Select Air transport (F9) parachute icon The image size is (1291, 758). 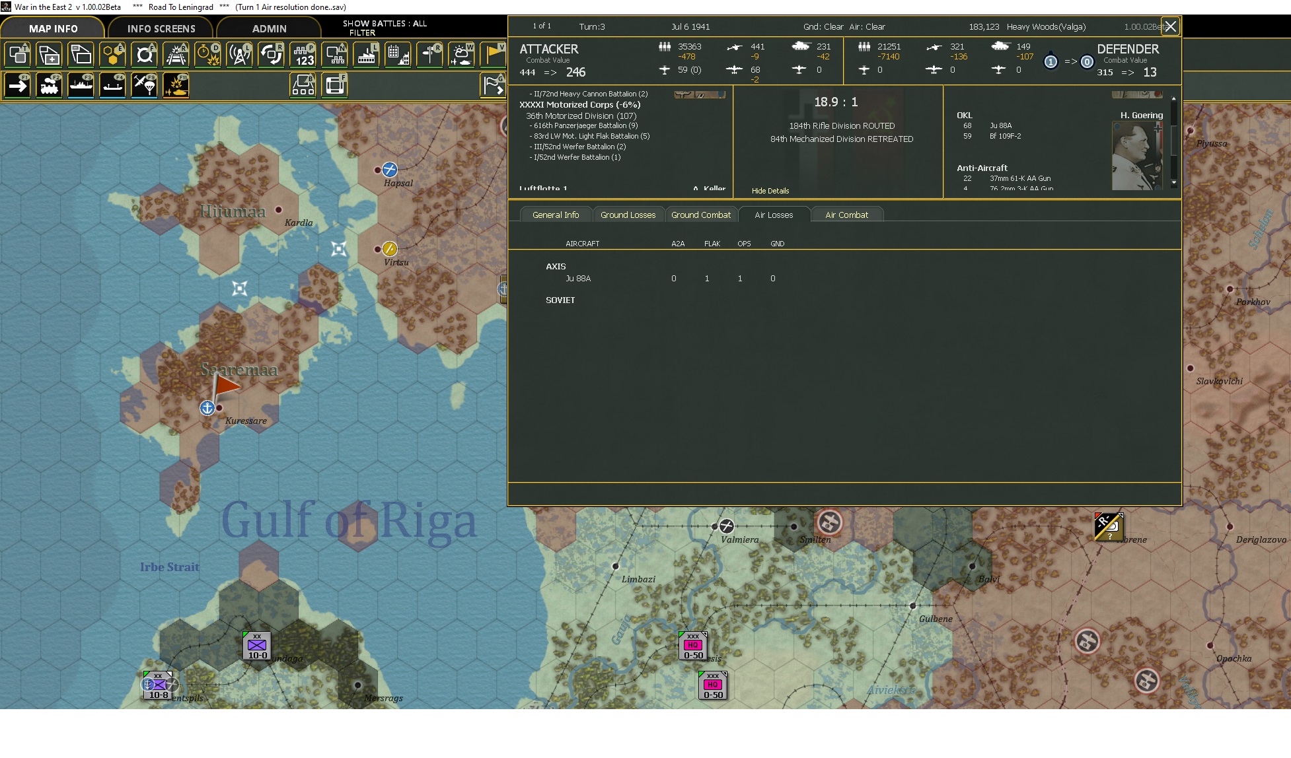click(x=145, y=85)
